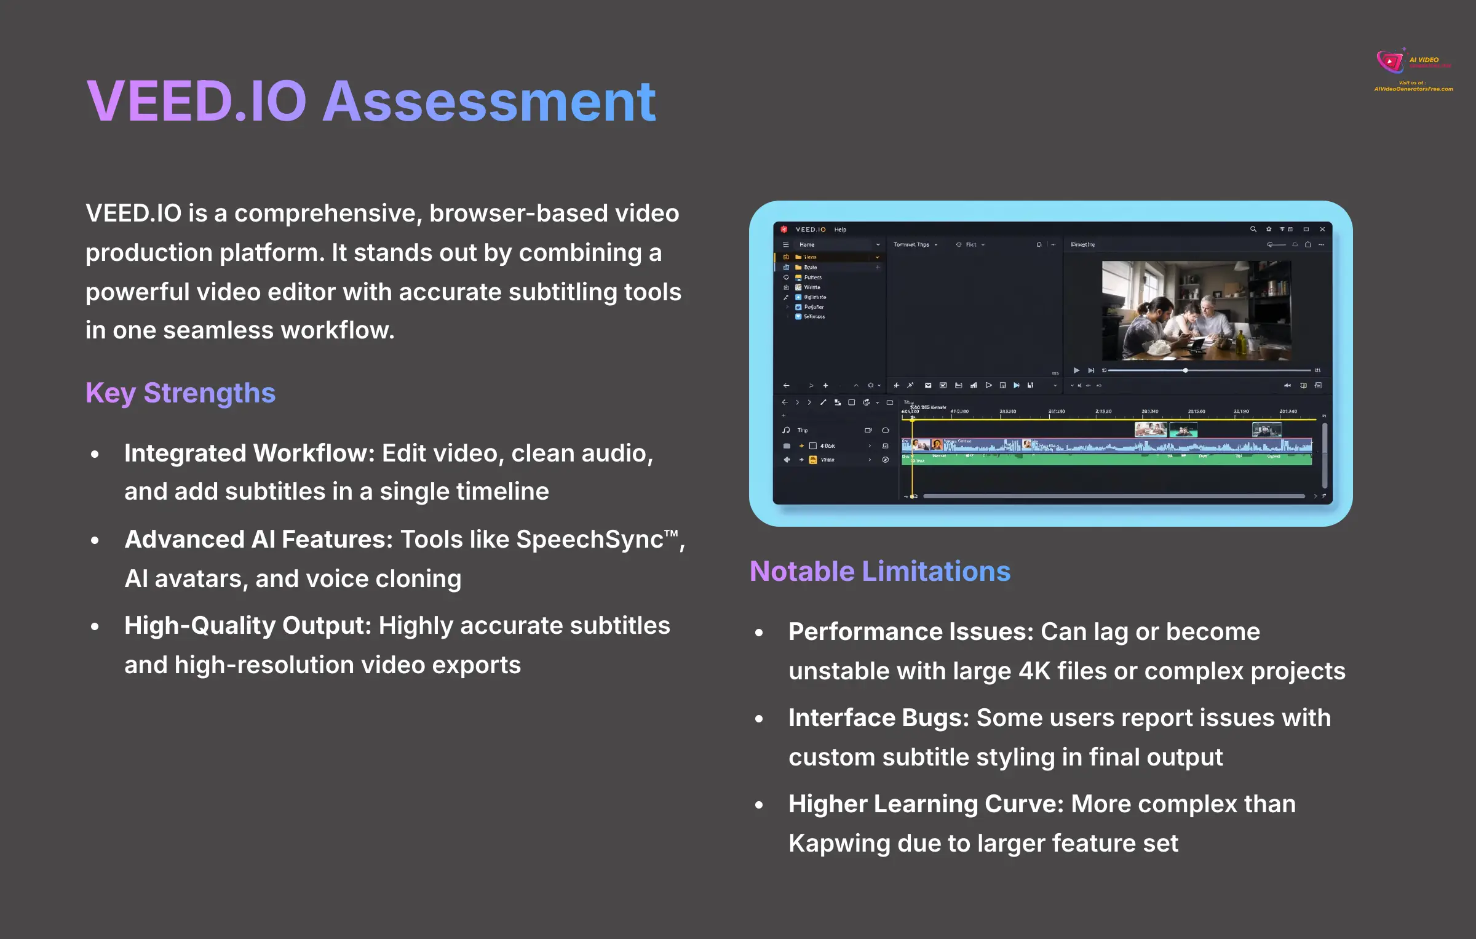Open the three-dot more menu in the preview header

[1321, 245]
